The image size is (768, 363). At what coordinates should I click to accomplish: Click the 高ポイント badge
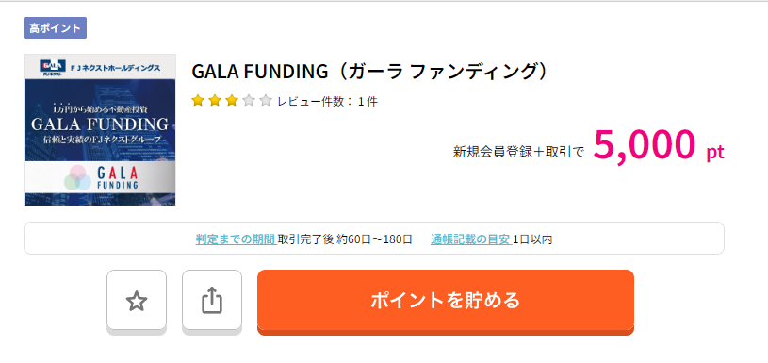(55, 28)
